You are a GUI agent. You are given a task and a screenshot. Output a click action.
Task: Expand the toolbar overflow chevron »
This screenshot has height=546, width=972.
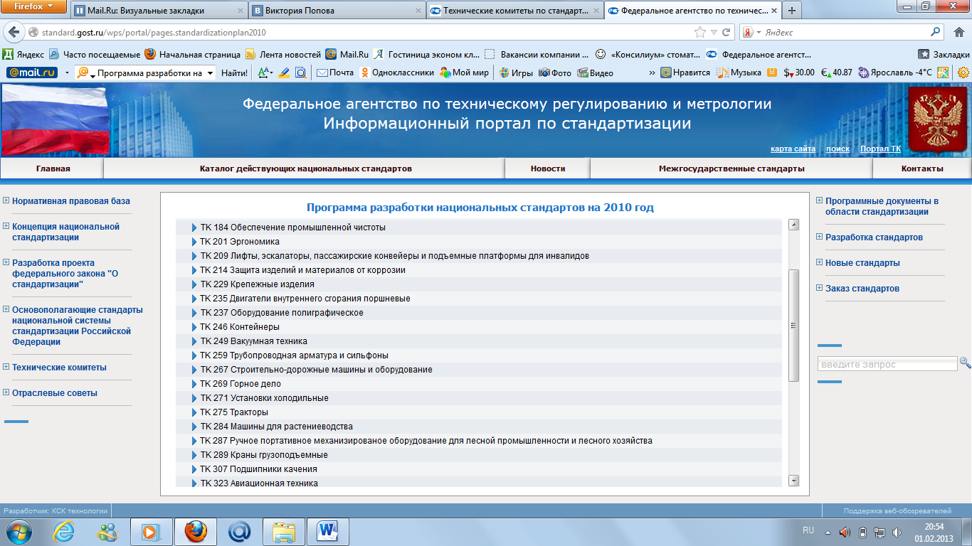653,73
